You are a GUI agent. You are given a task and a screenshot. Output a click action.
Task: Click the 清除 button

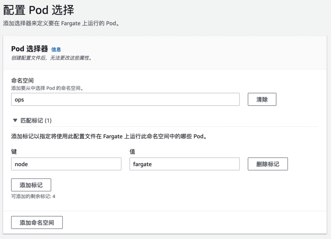262,99
